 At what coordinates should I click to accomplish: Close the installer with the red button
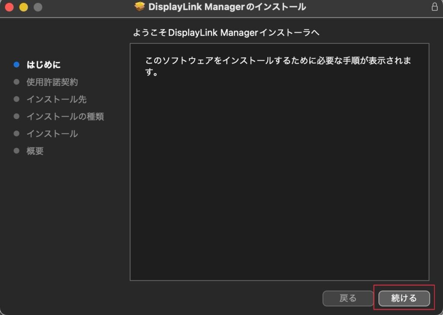pos(10,7)
